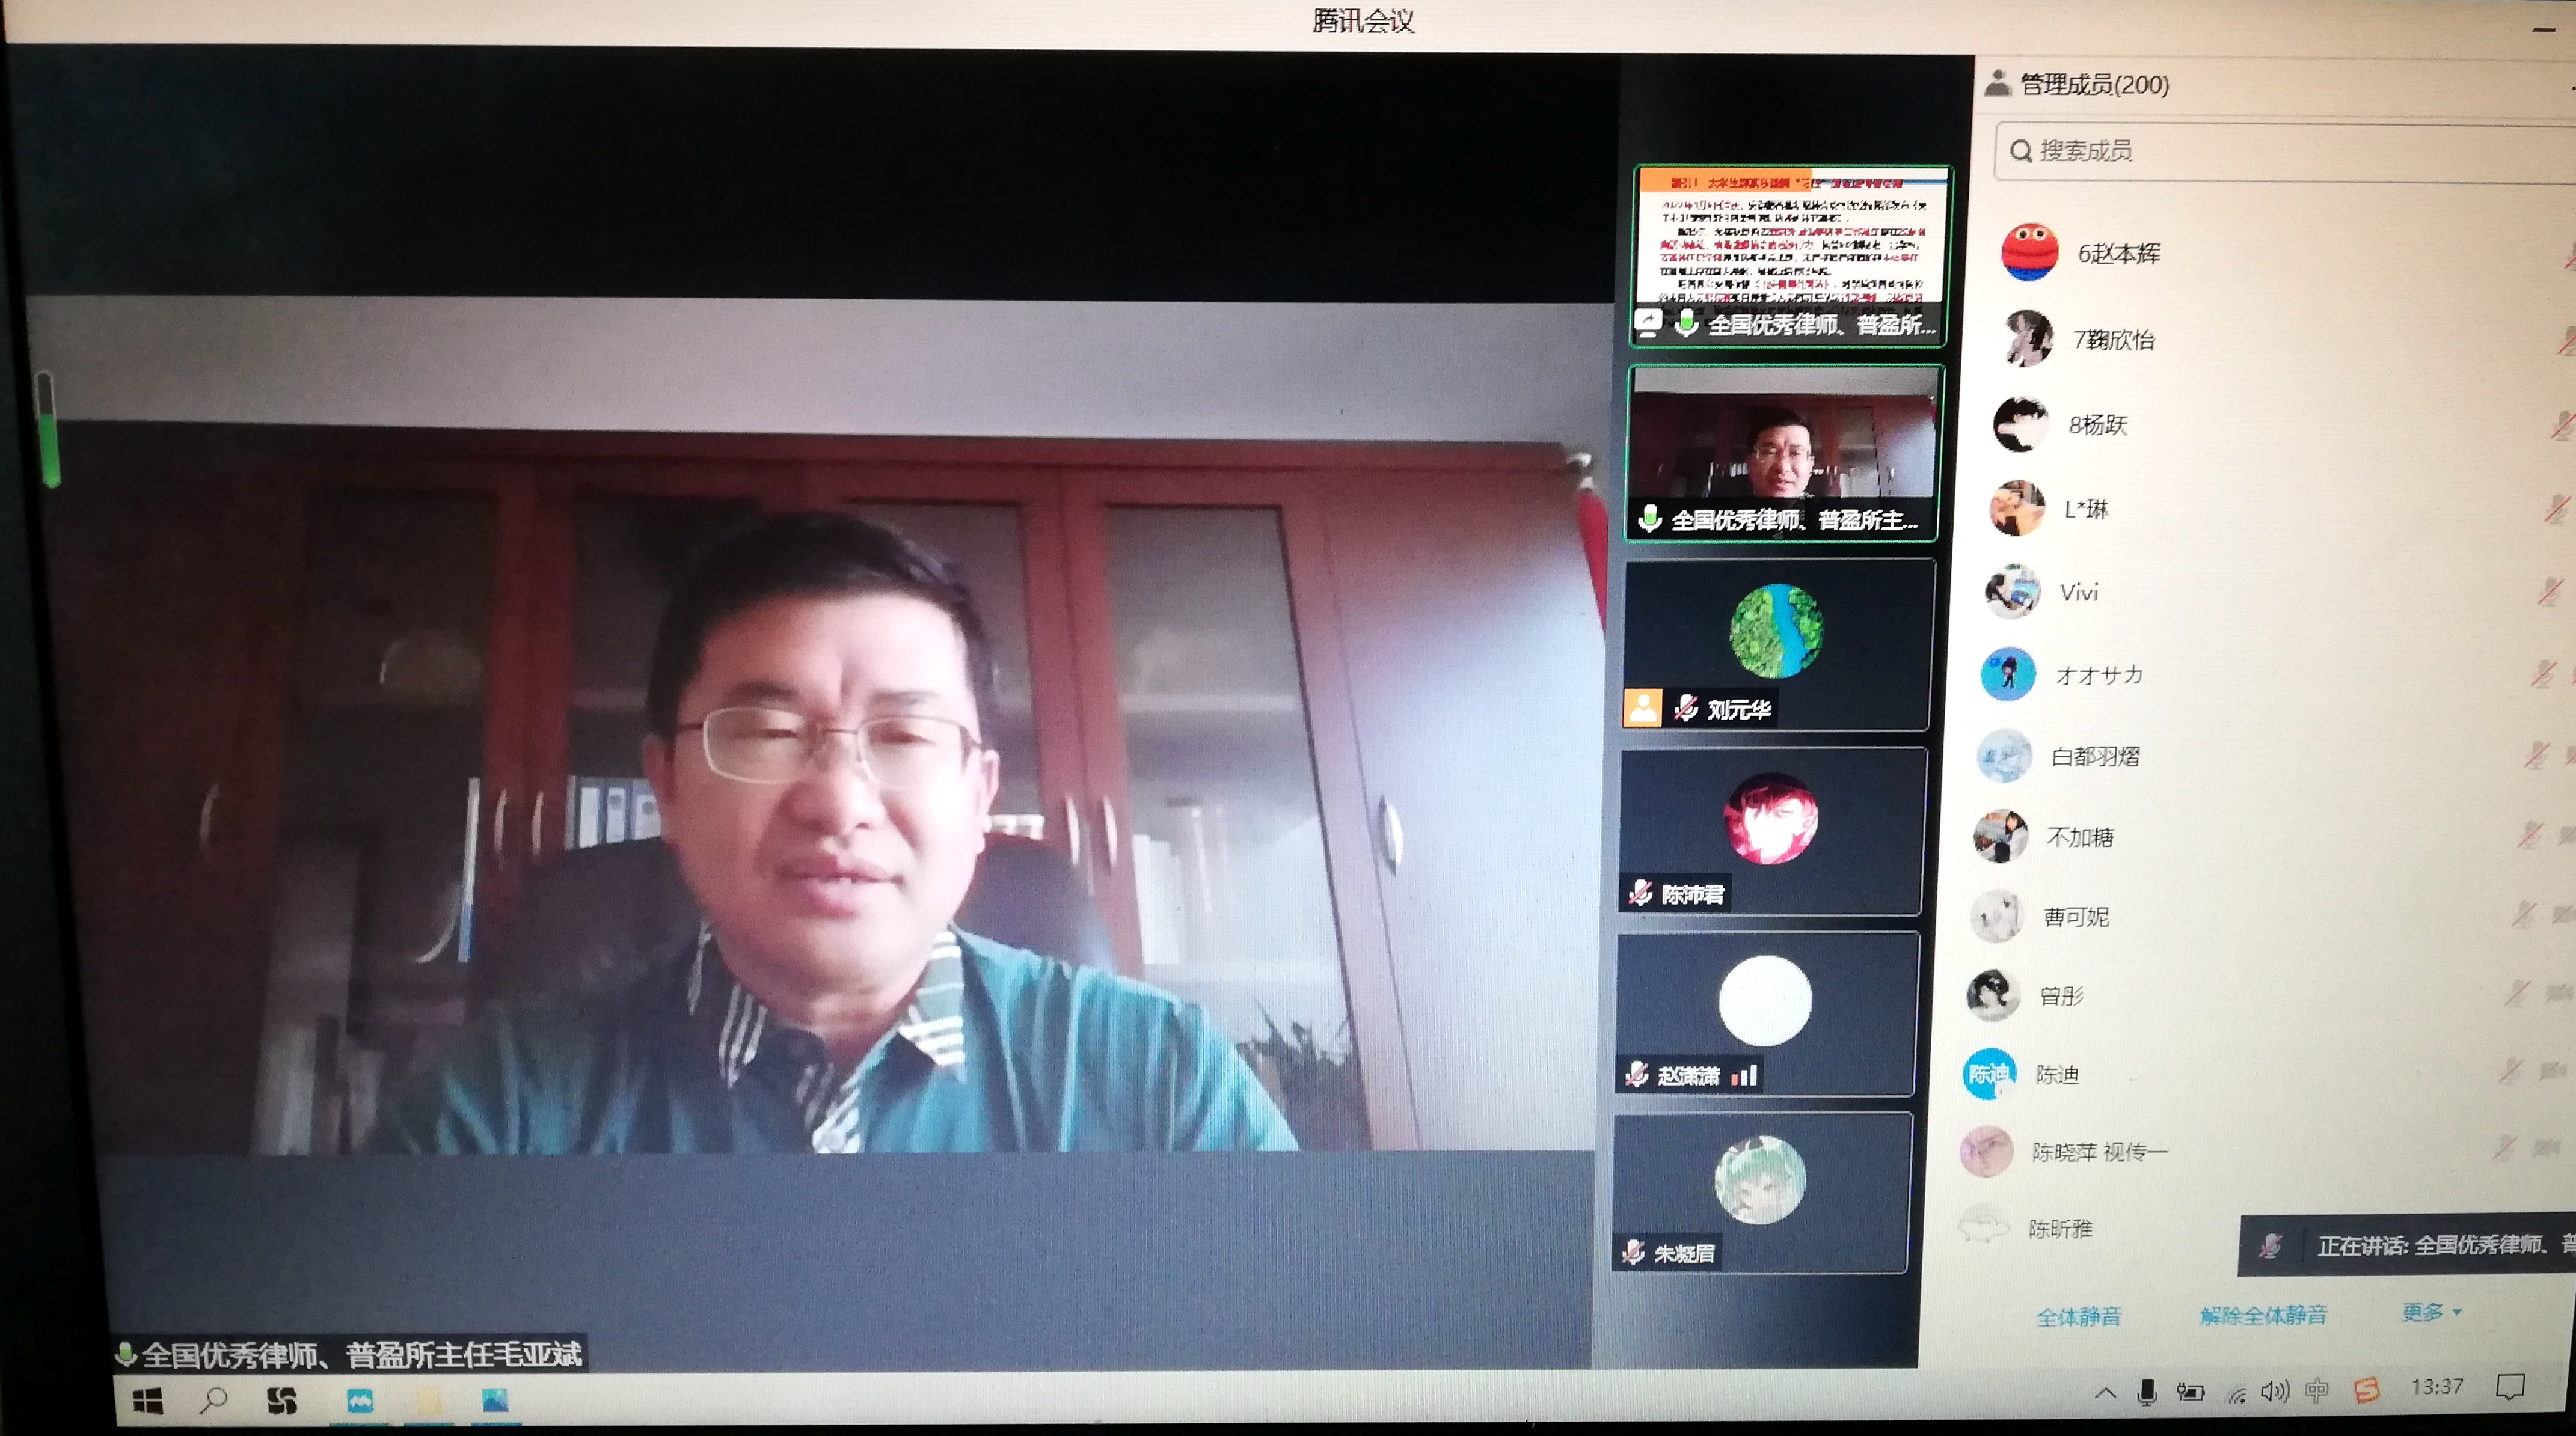Screen dimensions: 2576x1436
Task: Click Vivi avatar in member list
Action: (2012, 591)
